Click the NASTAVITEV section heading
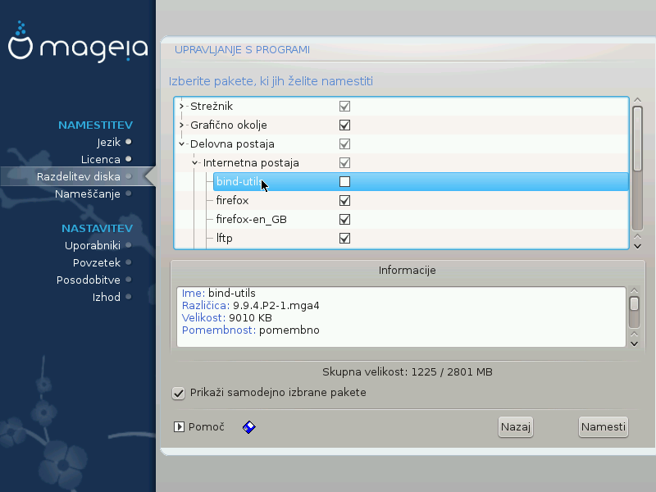The height and width of the screenshot is (492, 656). 97,229
